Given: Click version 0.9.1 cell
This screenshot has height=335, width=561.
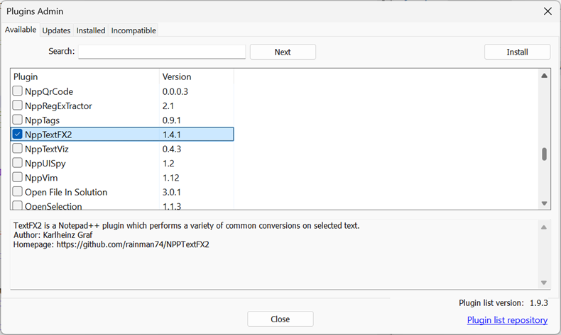Looking at the screenshot, I should (x=171, y=120).
